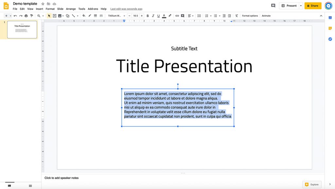Image resolution: width=335 pixels, height=189 pixels.
Task: Open the Line spacing icon
Action: tap(199, 16)
